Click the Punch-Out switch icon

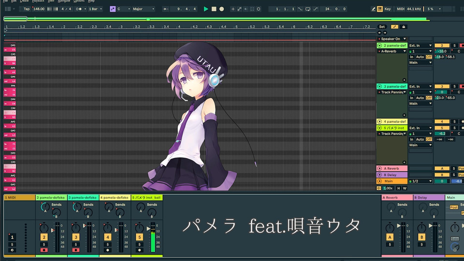(316, 9)
